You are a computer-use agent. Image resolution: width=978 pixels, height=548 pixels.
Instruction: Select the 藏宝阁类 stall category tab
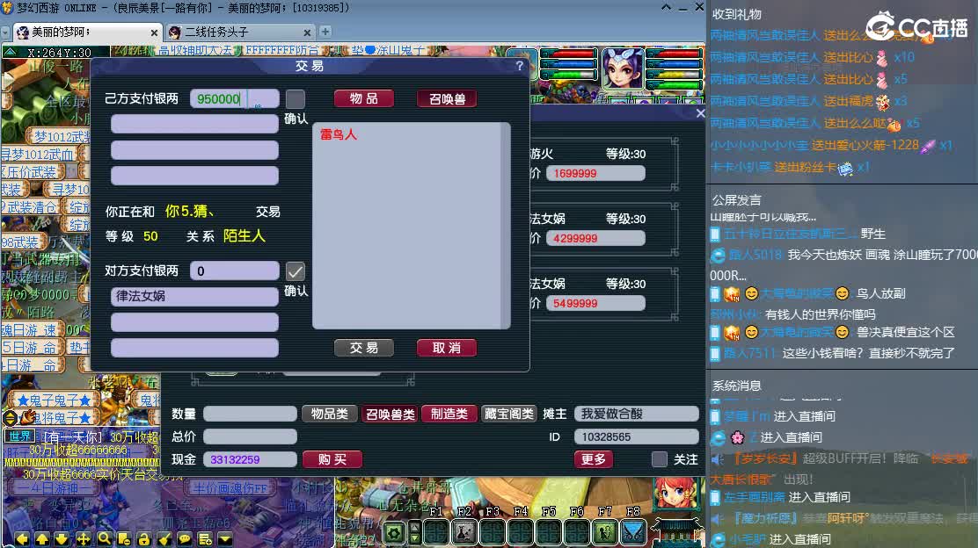[x=509, y=414]
